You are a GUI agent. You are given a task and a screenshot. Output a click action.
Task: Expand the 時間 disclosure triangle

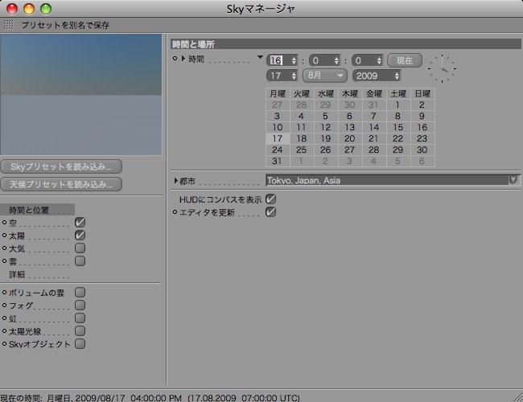click(183, 59)
